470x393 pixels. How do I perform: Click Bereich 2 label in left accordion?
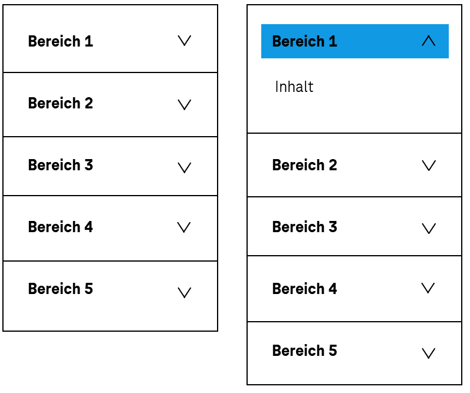(x=60, y=103)
